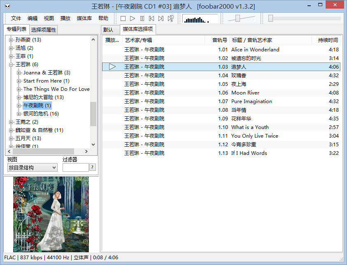The height and width of the screenshot is (265, 347).
Task: Switch to the 选择项属性 tab
Action: 43,30
